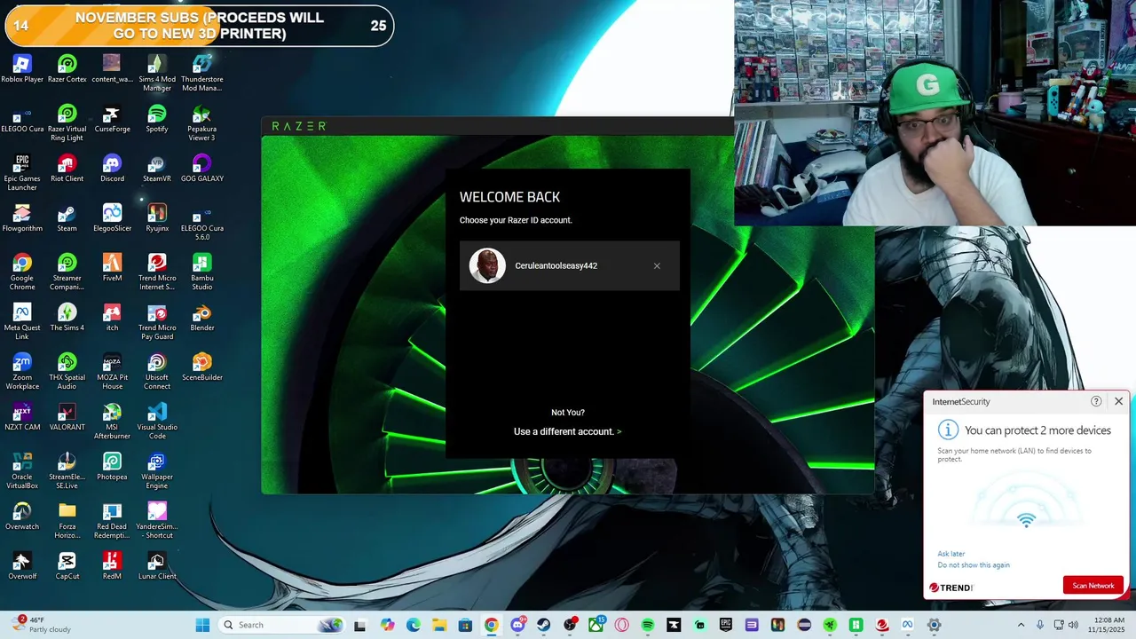
Task: Open Forza Horizon folder on desktop
Action: pyautogui.click(x=67, y=520)
